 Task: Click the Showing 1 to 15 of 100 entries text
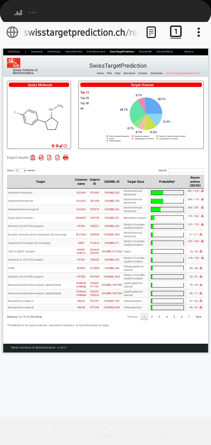click(x=25, y=317)
